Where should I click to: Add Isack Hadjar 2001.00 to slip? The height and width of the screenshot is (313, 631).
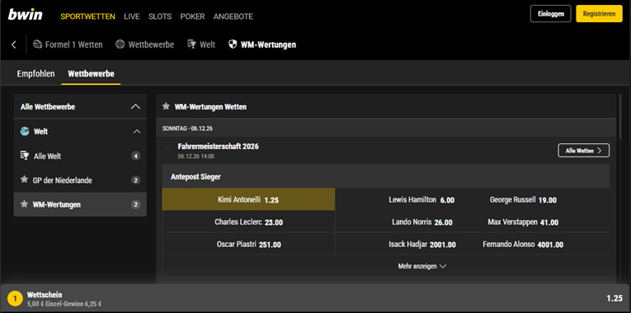click(421, 245)
